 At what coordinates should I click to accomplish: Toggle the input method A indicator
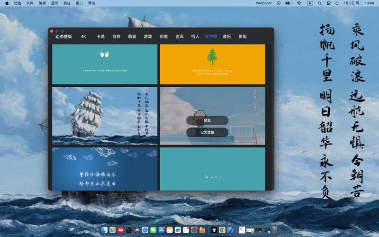pos(310,3)
